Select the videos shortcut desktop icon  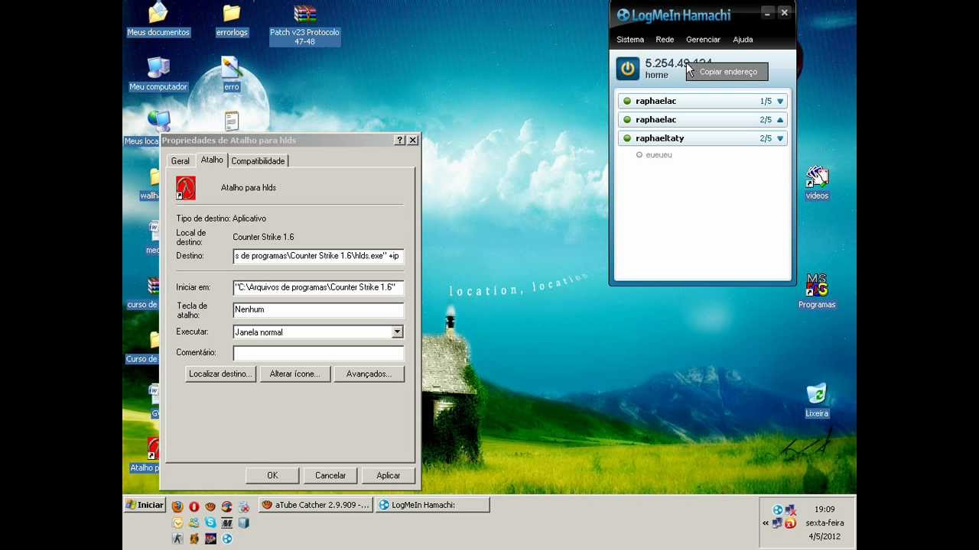817,183
